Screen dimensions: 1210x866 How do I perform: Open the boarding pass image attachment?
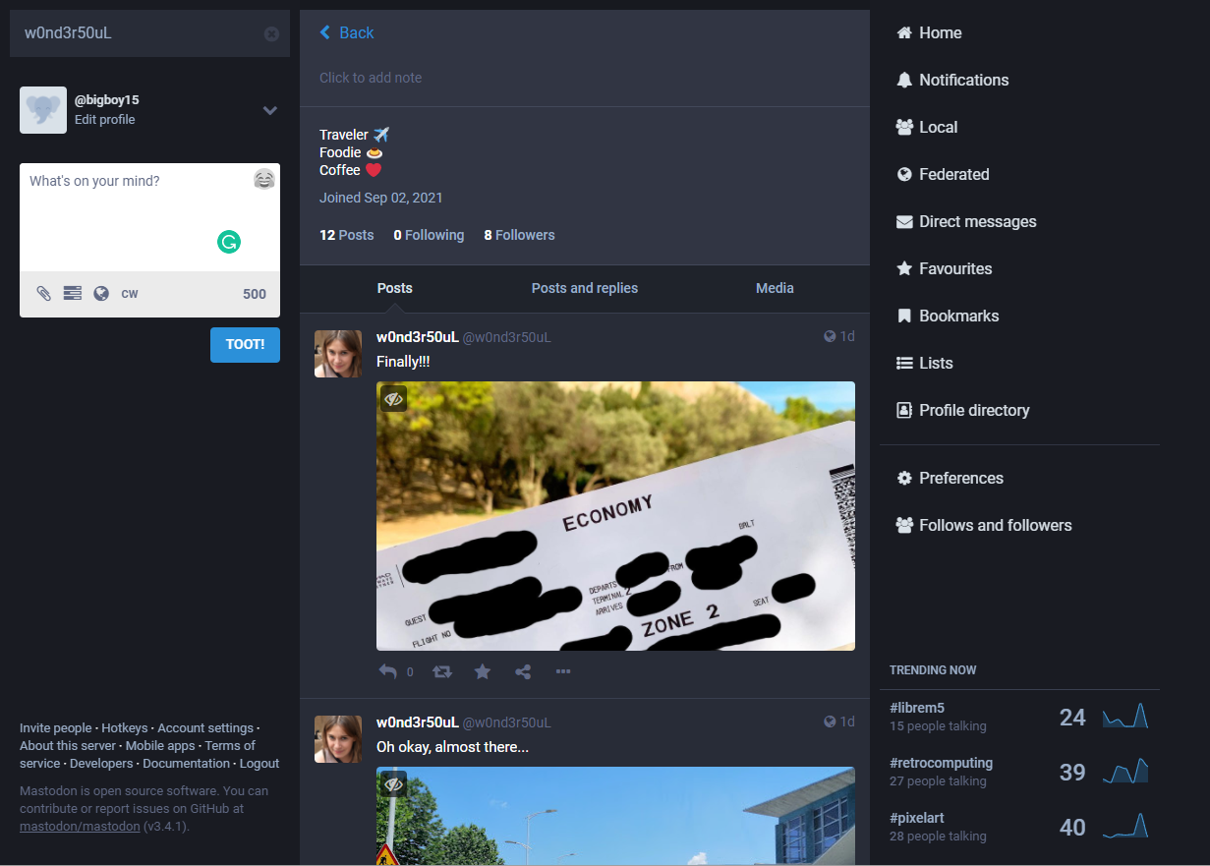(x=615, y=516)
